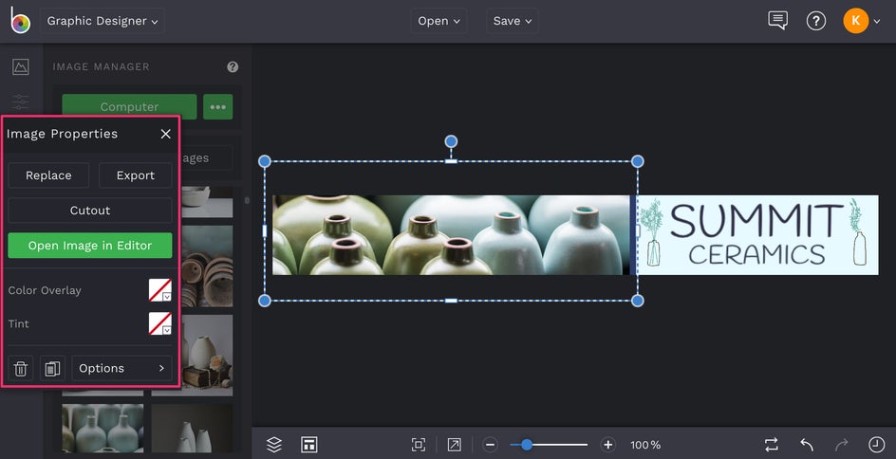This screenshot has height=459, width=896.
Task: Click the orange K account avatar
Action: (855, 21)
